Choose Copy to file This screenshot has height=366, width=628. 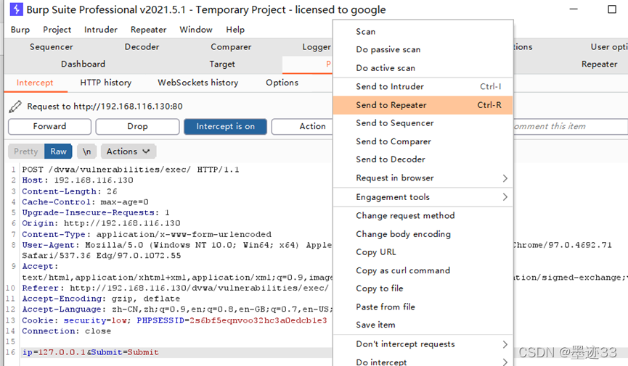(423, 288)
